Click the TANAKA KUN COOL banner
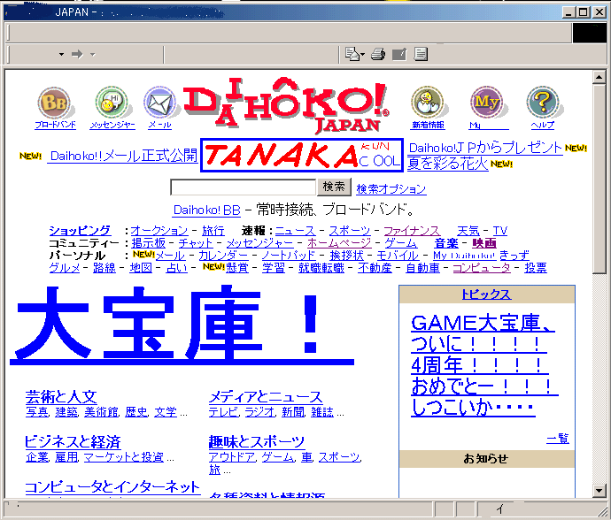This screenshot has height=520, width=611. (302, 156)
